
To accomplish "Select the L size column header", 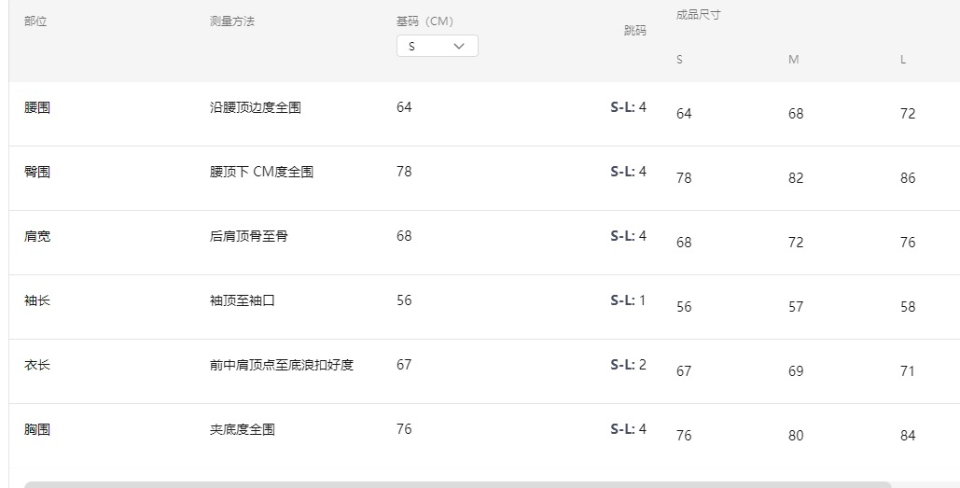I will point(903,60).
